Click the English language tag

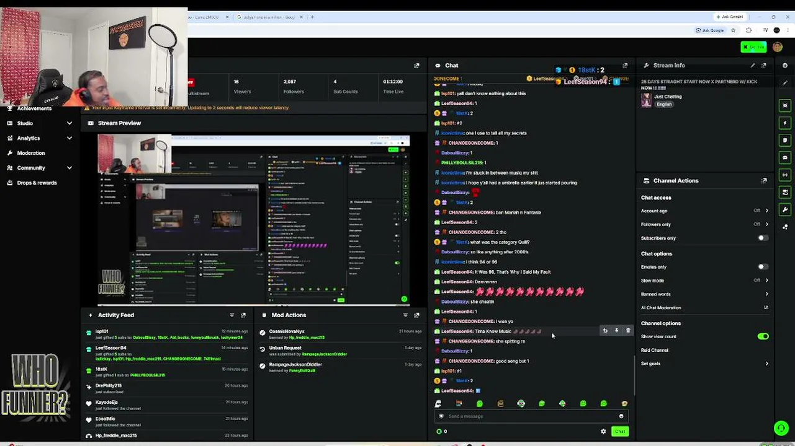tap(664, 104)
